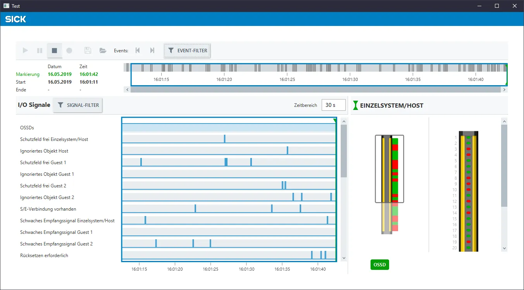Click down arrow of I/O signals scrollbar

point(344,258)
